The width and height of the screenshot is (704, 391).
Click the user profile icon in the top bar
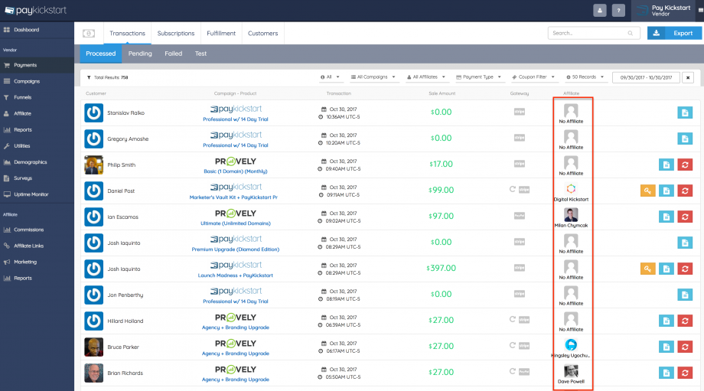click(600, 11)
